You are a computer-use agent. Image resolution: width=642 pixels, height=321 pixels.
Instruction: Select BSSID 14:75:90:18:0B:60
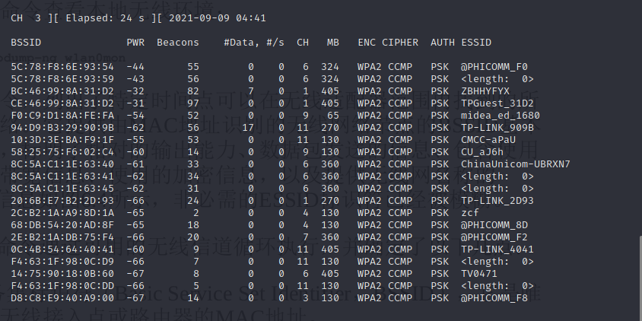pos(62,274)
